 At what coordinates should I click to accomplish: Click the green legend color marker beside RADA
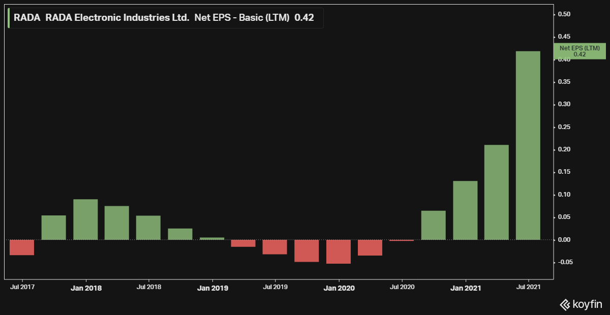9,18
